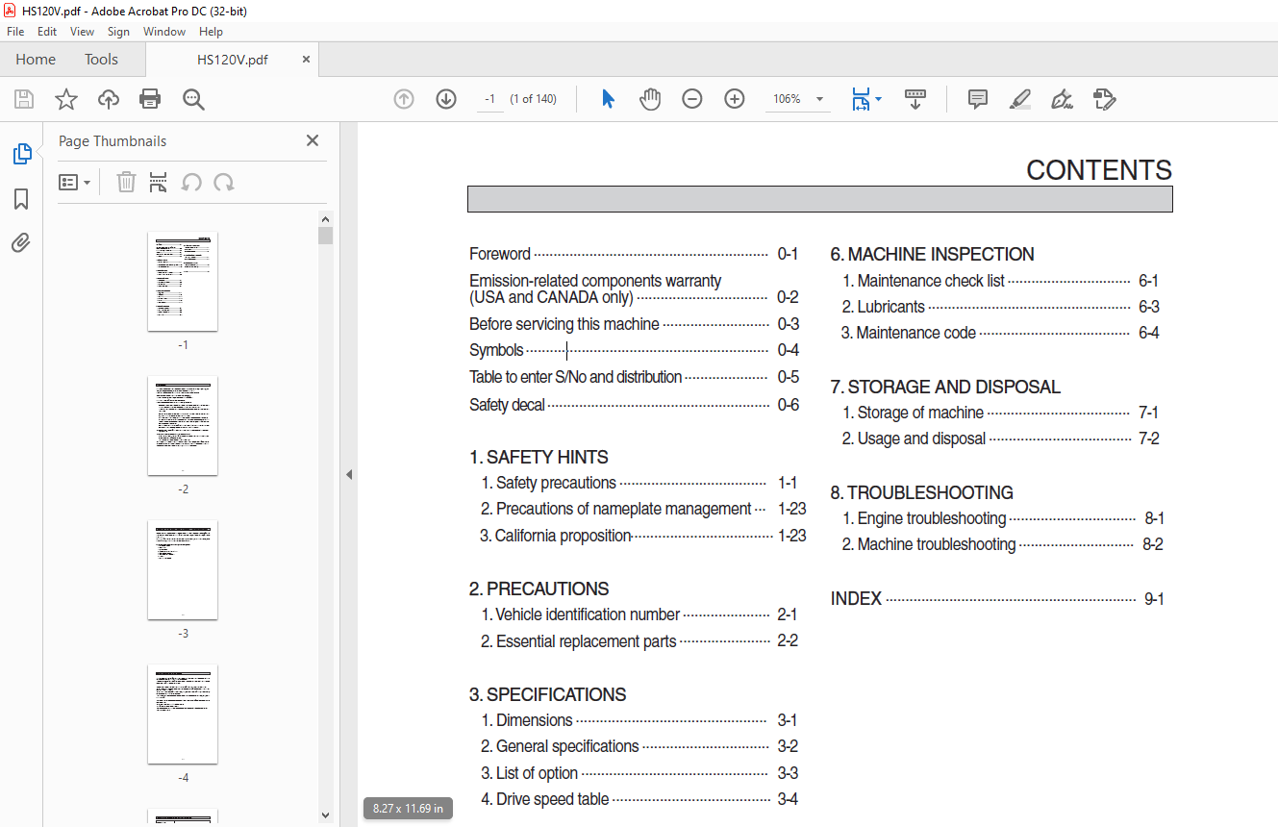Open the View menu
Image resolution: width=1278 pixels, height=827 pixels.
[82, 32]
